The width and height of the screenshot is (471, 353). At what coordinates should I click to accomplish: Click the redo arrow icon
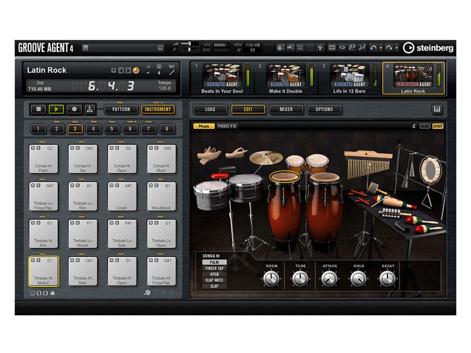click(x=389, y=48)
